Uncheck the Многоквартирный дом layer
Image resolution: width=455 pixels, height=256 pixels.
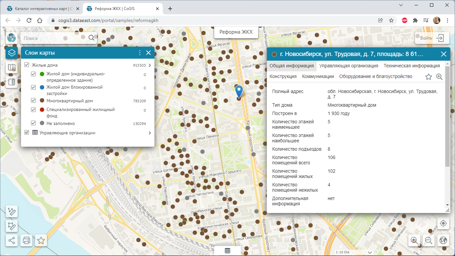click(x=33, y=101)
